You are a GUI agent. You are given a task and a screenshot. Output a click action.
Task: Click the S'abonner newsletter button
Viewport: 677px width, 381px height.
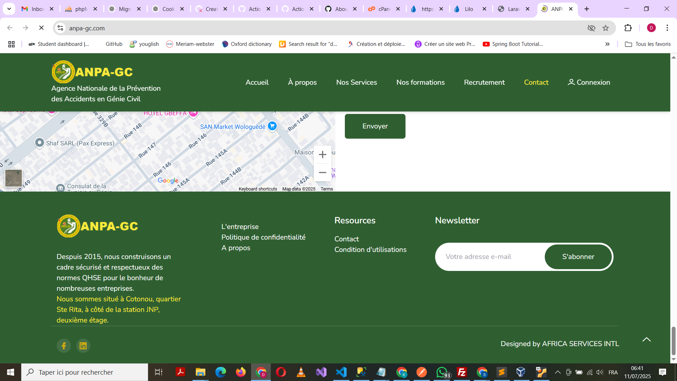click(x=578, y=257)
